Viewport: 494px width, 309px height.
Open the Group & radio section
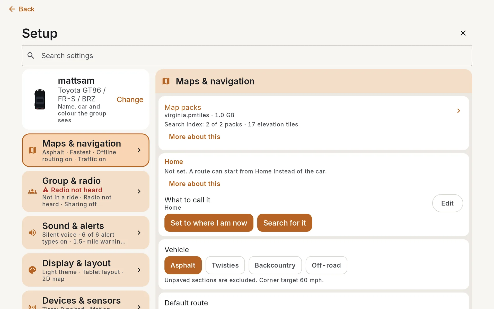[x=86, y=191]
